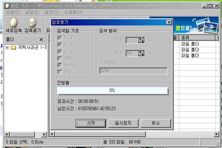Click the file list right scroll arrow
This screenshot has width=222, height=148.
click(x=216, y=134)
